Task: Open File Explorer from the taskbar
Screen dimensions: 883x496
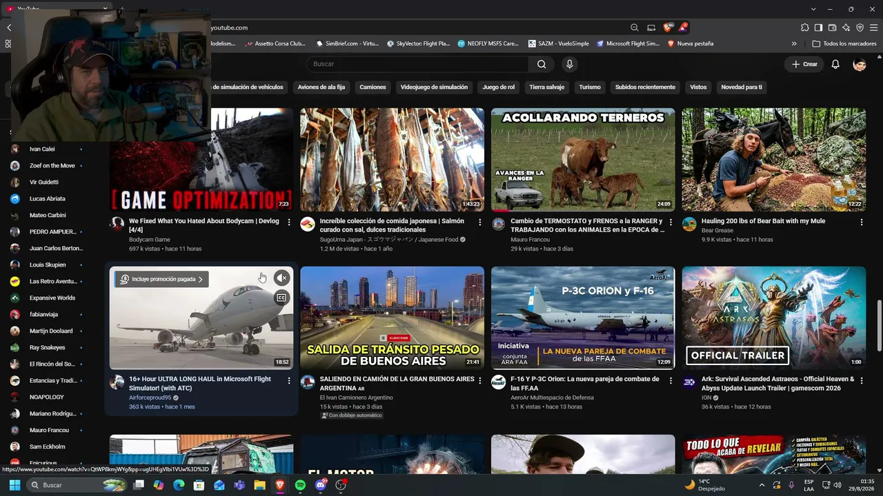Action: [260, 485]
